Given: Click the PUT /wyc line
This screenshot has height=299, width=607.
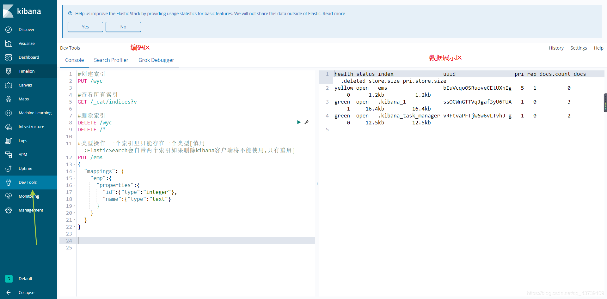Looking at the screenshot, I should tap(90, 81).
